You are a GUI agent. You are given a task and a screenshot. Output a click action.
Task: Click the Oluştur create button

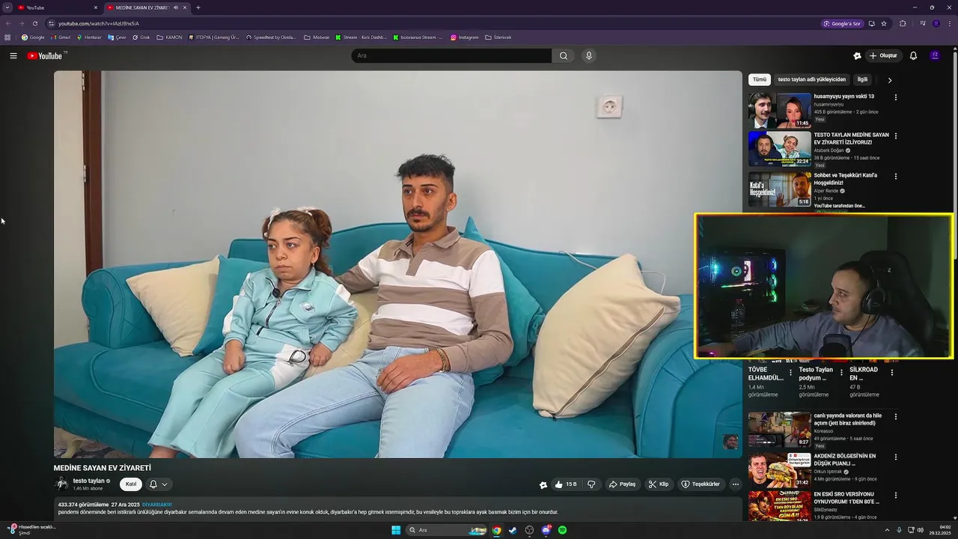click(883, 55)
